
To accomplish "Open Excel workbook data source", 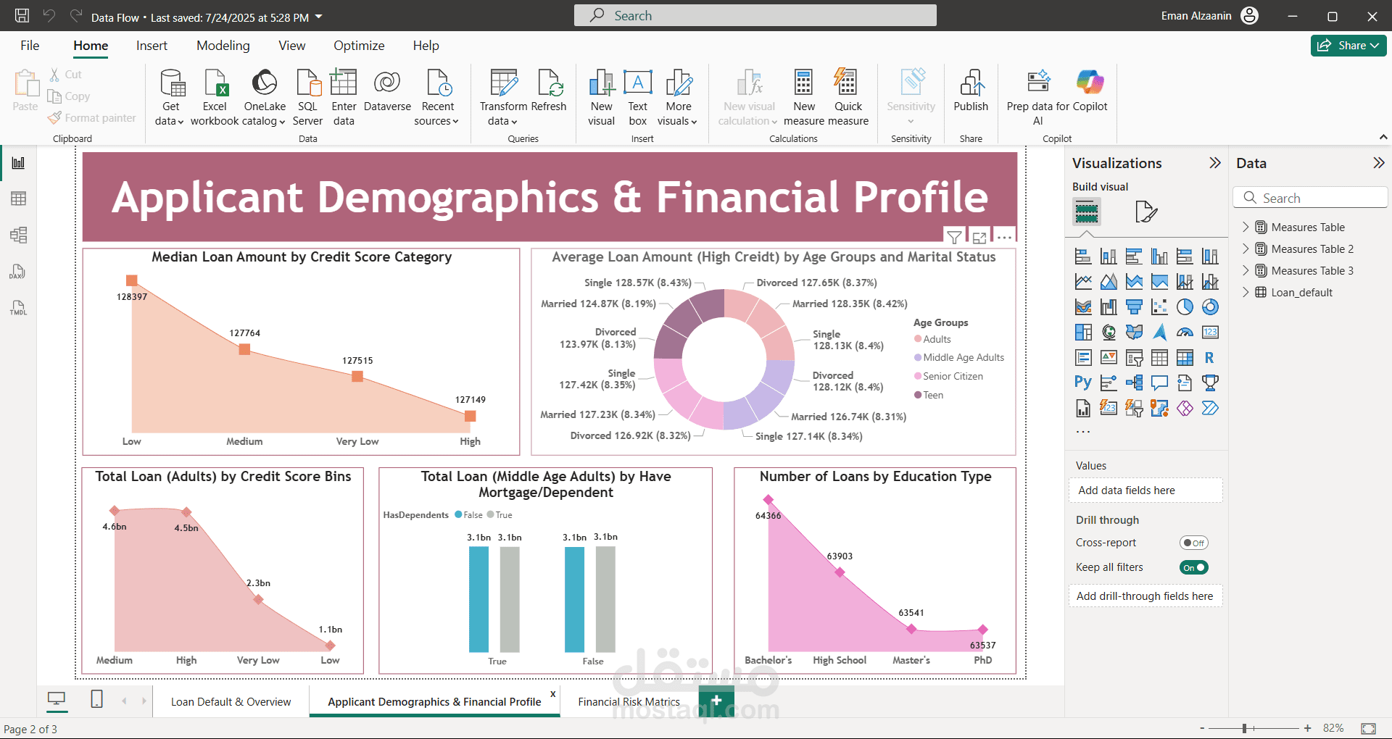I will point(215,84).
